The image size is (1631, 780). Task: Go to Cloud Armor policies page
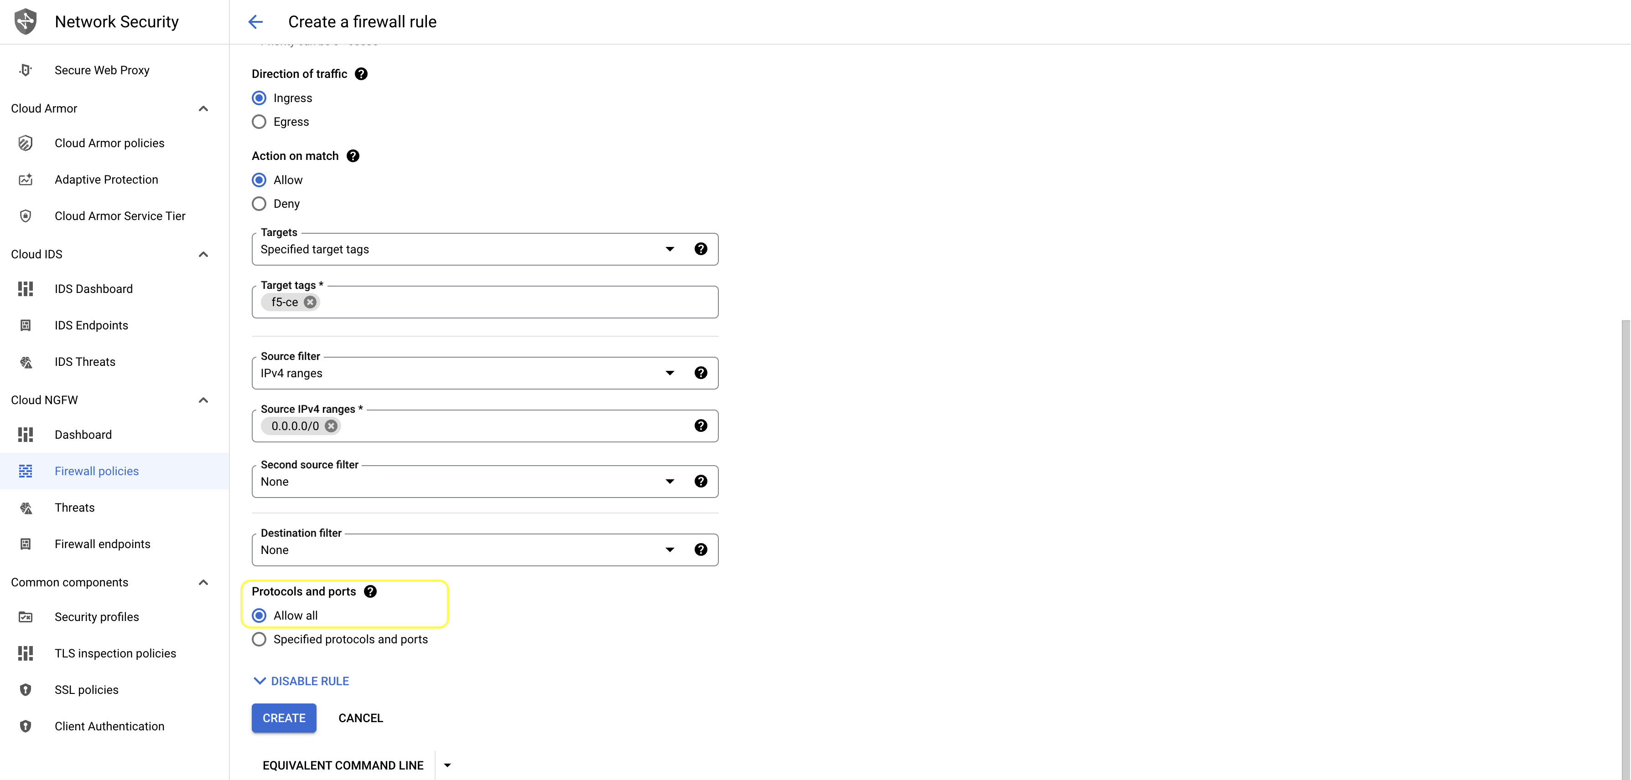109,144
